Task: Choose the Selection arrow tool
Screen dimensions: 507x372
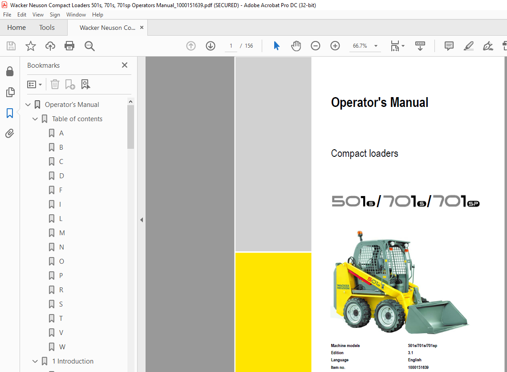Action: coord(276,46)
